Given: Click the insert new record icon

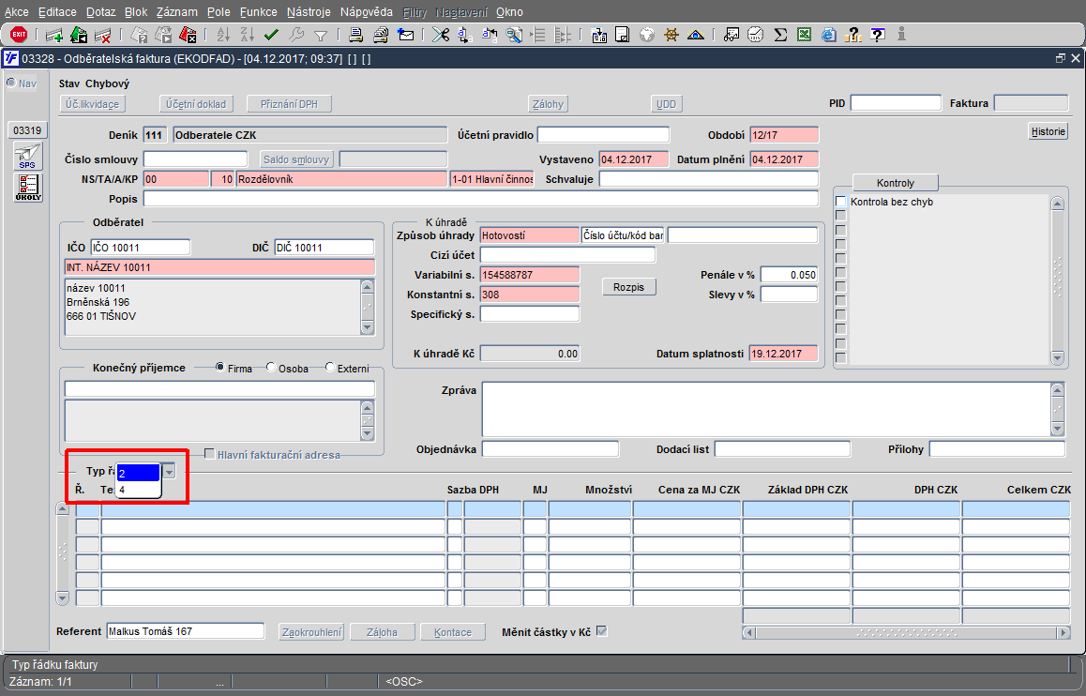Looking at the screenshot, I should tap(54, 36).
